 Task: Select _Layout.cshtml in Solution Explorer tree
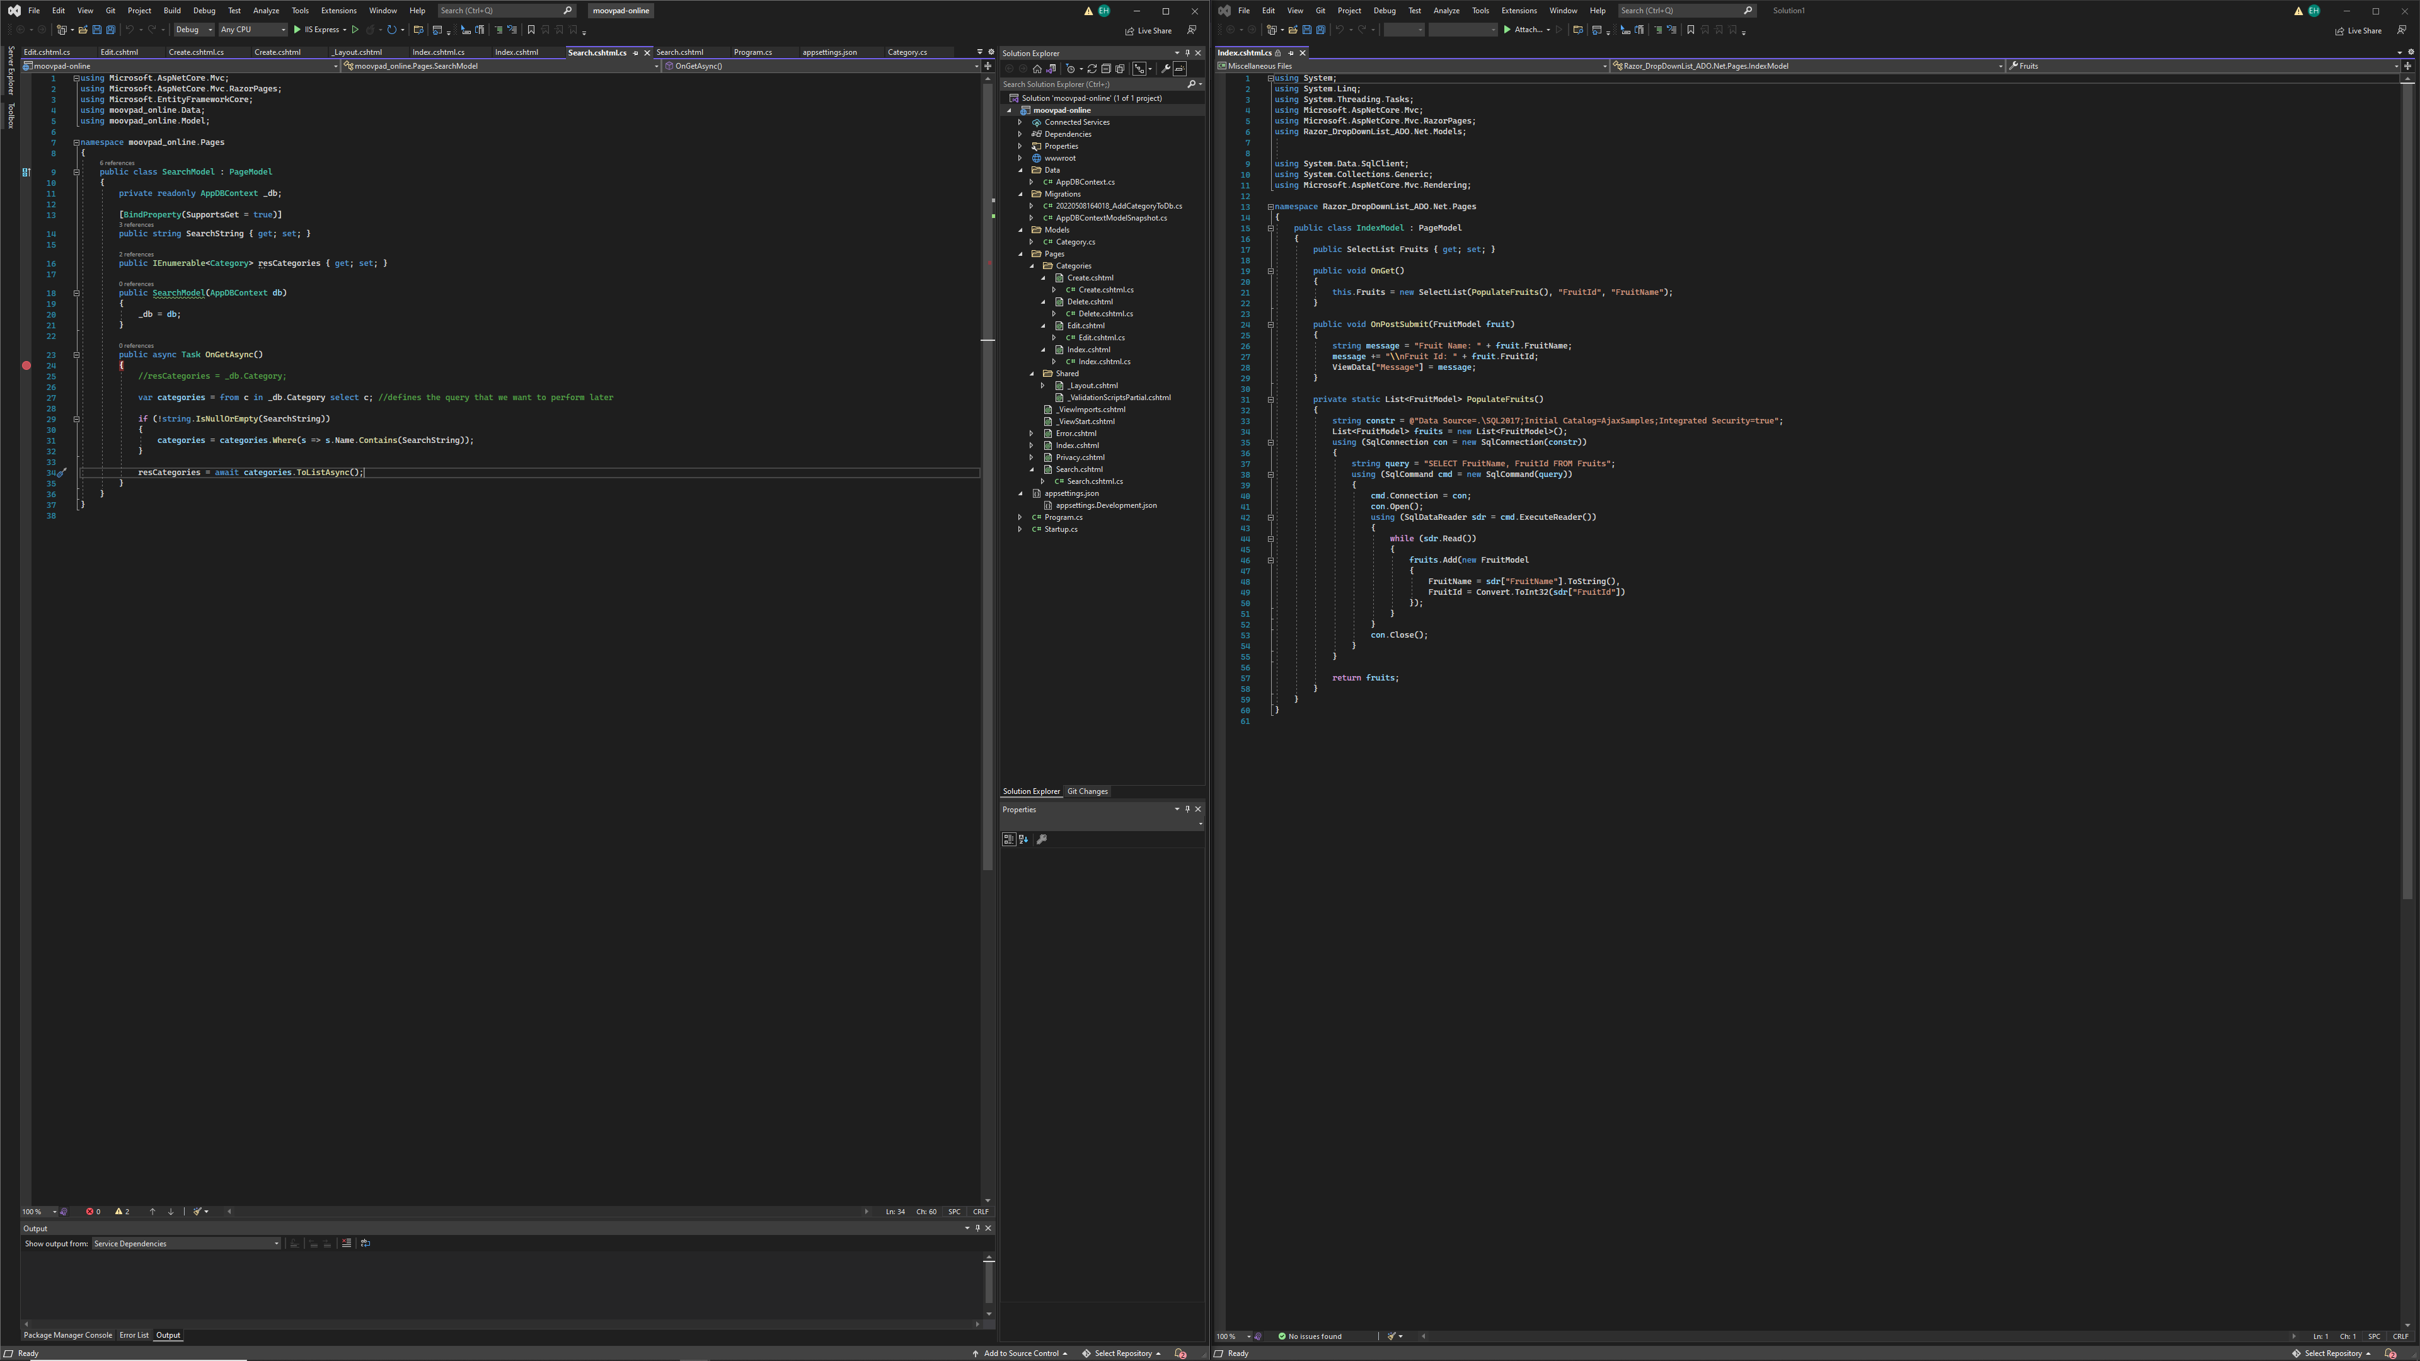[1092, 386]
